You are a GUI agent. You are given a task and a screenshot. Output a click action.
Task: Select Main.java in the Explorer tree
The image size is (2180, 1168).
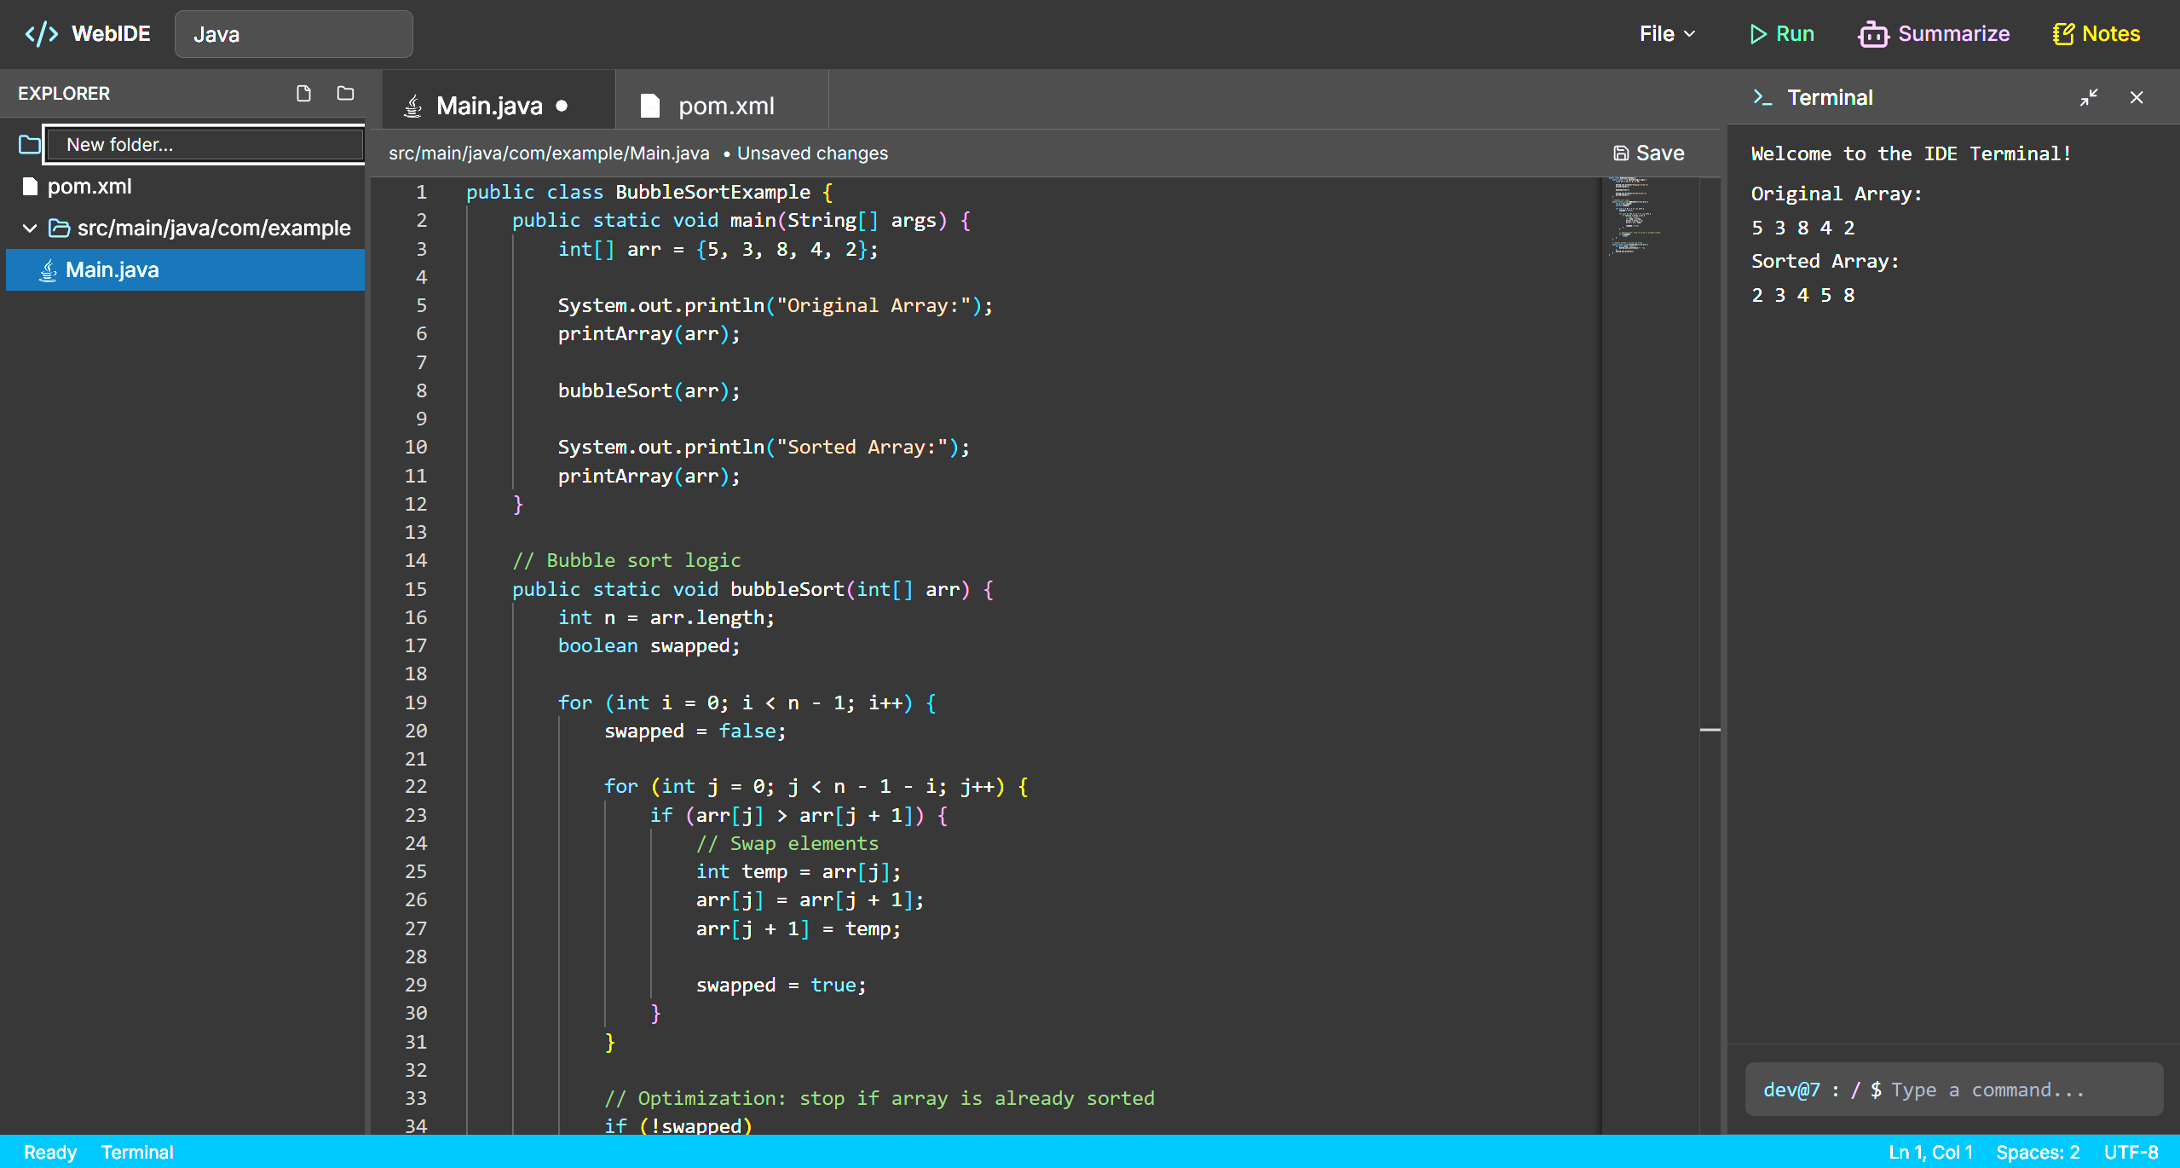point(112,270)
